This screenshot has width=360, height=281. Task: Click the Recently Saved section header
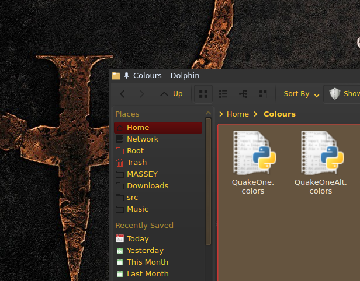[x=144, y=226]
